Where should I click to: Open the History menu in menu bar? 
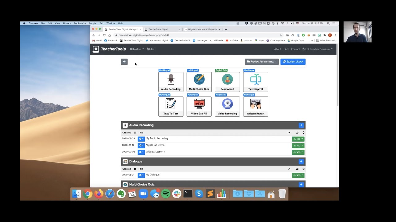tap(67, 23)
